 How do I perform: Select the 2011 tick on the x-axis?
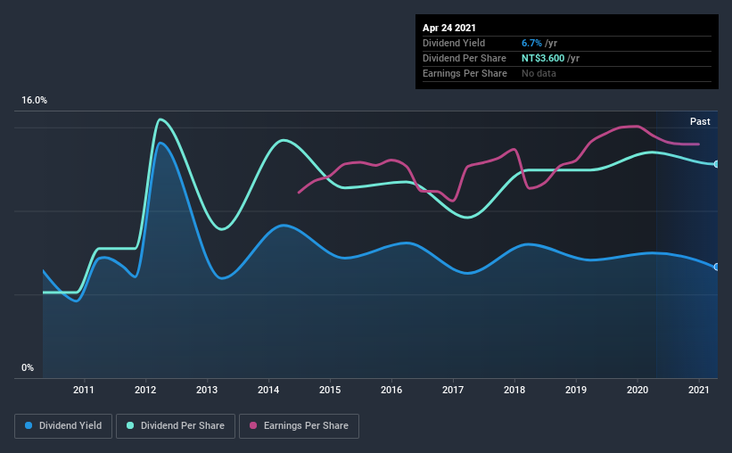tap(84, 390)
